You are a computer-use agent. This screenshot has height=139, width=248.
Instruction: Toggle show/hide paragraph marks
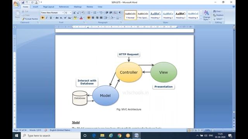coord(120,13)
